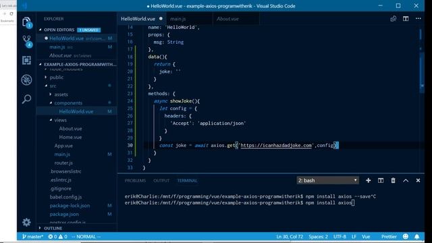Change file encoding UTF-8
The image size is (432, 243).
(340, 236)
